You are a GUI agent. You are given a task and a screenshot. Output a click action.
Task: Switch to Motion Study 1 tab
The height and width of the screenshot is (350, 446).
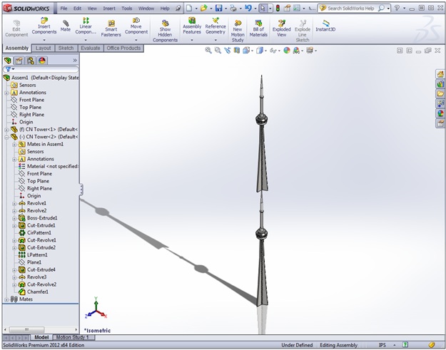[x=72, y=337]
